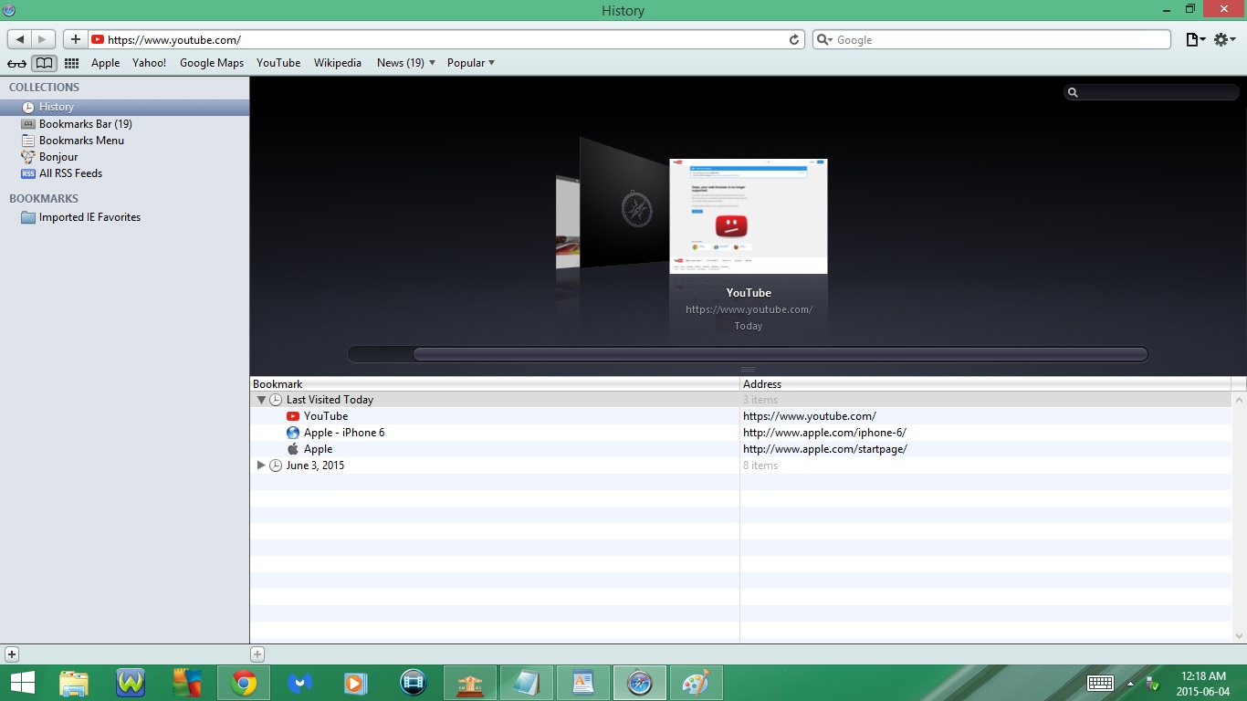Open the Yahoo! bookmark
This screenshot has width=1247, height=701.
149,63
